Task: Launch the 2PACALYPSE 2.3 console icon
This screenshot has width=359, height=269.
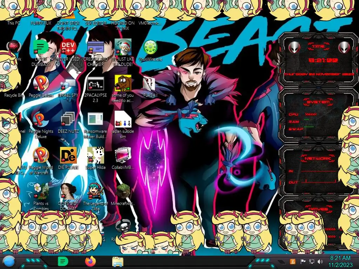Action: point(95,83)
